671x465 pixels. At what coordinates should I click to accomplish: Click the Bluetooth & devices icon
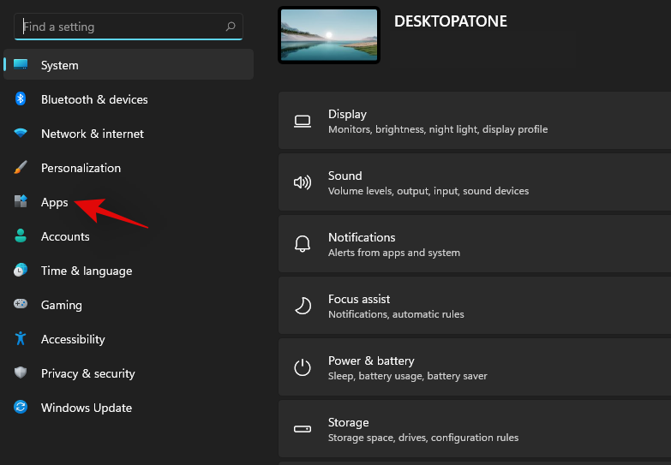(x=21, y=99)
